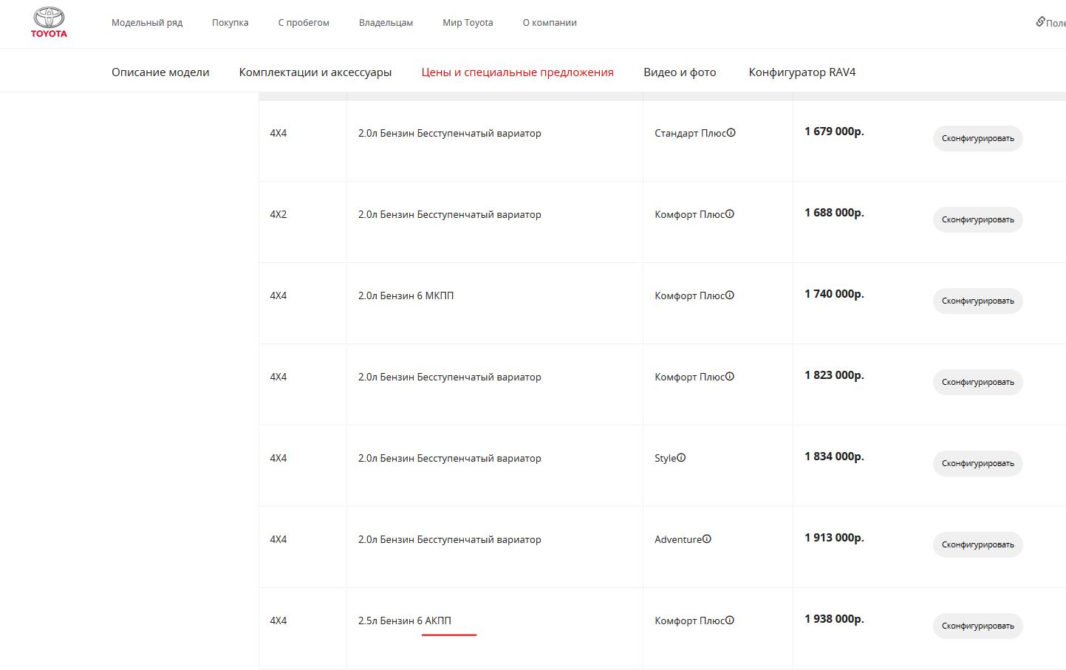Image resolution: width=1066 pixels, height=670 pixels.
Task: Open info icon beside Adventure trim
Action: [x=706, y=539]
